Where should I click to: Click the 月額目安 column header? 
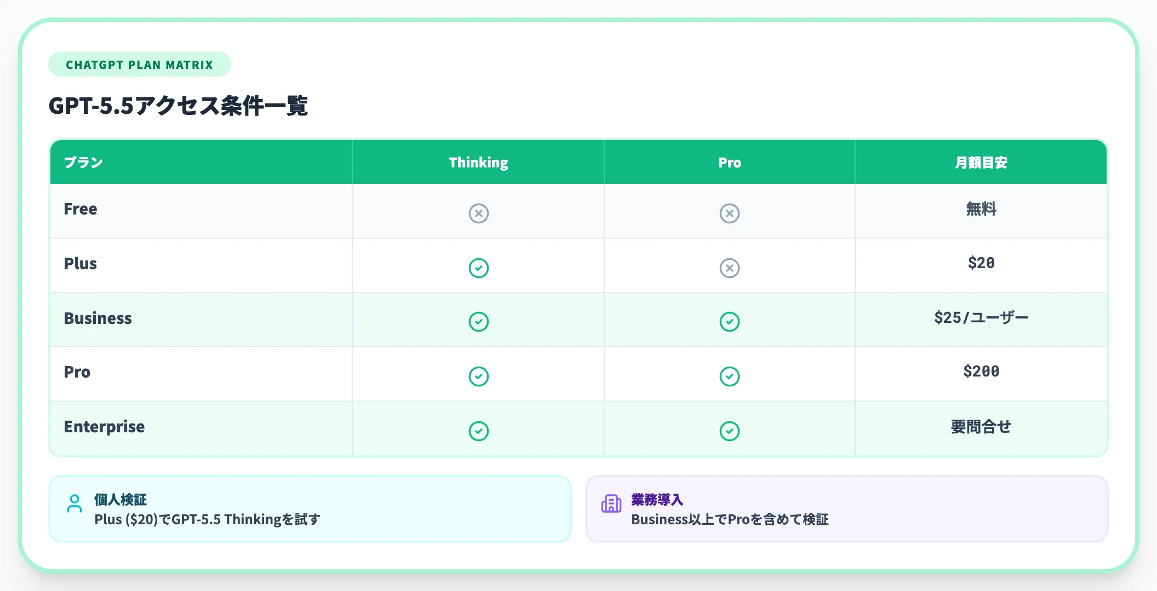981,163
